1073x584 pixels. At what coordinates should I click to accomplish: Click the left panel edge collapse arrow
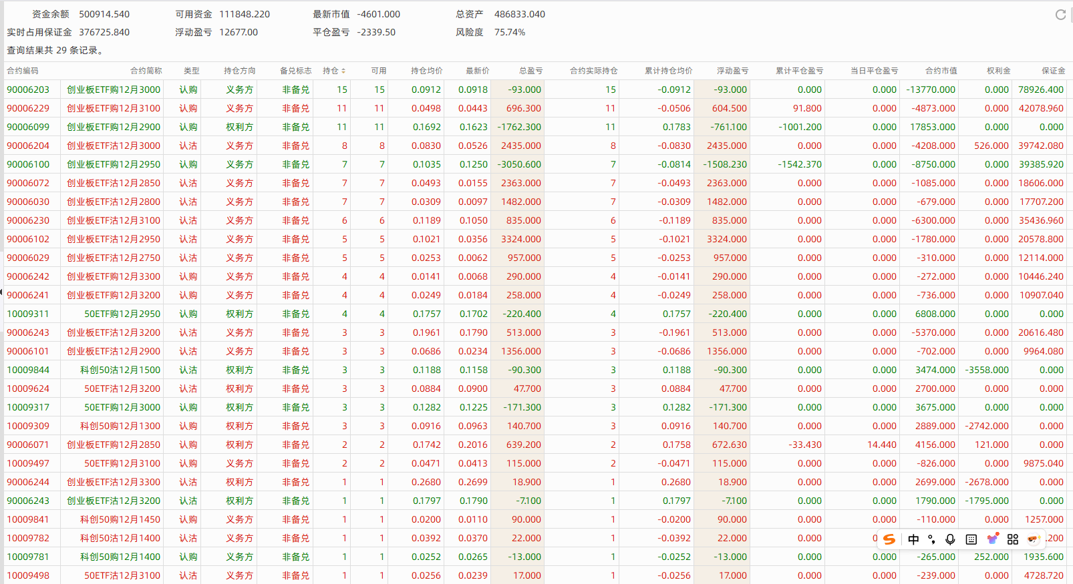[x=2, y=292]
